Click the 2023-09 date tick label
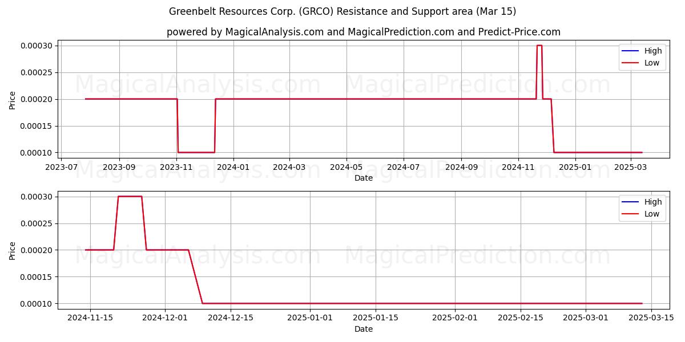 click(119, 168)
